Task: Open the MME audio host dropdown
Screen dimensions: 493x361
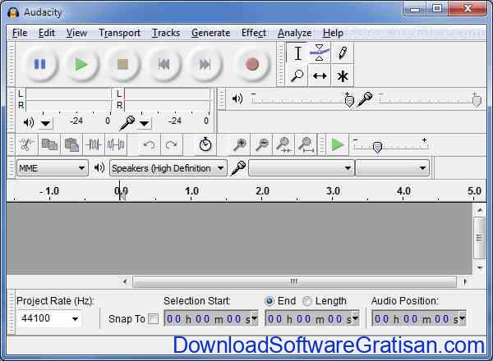Action: [x=53, y=168]
